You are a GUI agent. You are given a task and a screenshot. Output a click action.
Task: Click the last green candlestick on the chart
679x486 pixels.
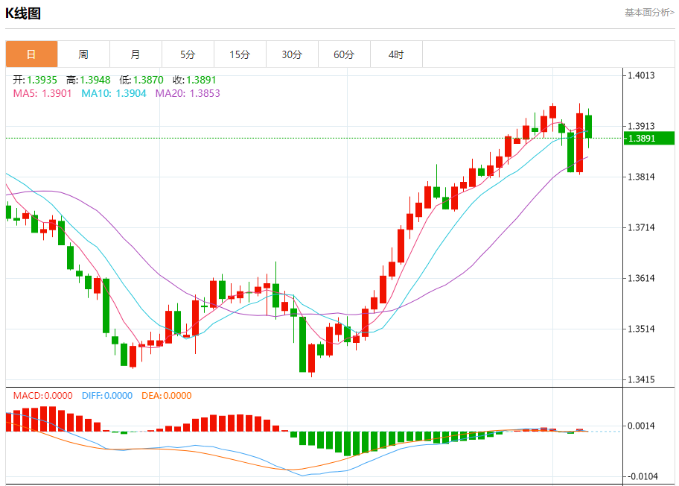[x=588, y=127]
